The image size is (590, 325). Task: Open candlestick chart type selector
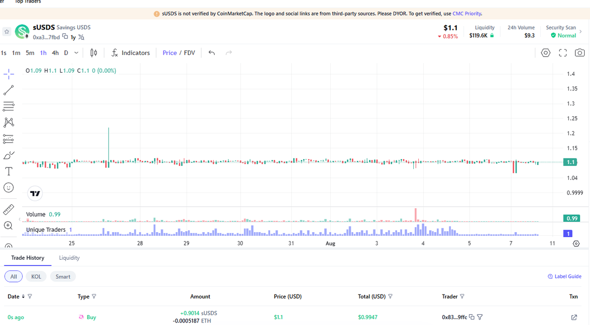pos(93,53)
